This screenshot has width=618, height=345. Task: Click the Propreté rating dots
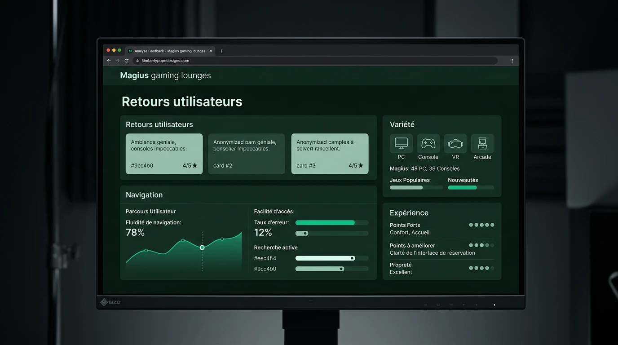481,268
